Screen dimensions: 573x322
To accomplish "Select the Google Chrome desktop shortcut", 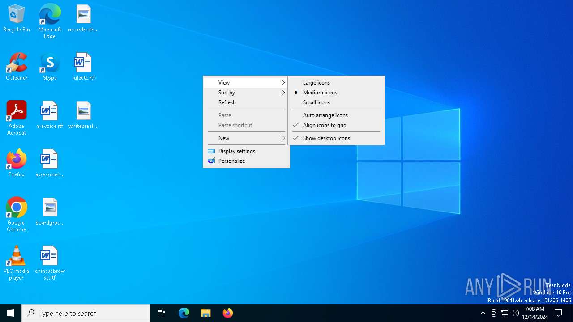I will [17, 215].
